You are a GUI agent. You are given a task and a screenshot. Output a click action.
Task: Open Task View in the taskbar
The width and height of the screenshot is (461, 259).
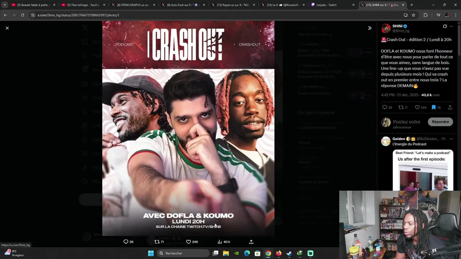point(215,253)
